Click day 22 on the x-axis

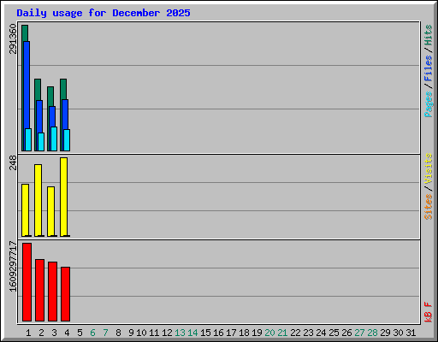[295, 333]
